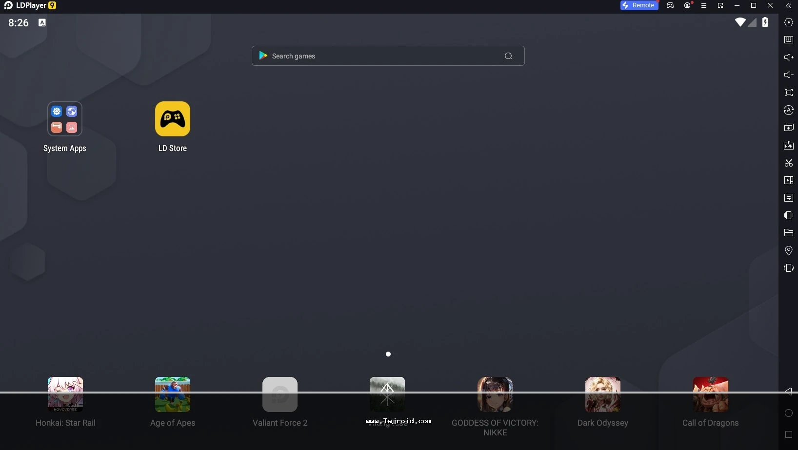Screen dimensions: 798x450
Task: Open the location pin tool in sidebar
Action: 788,250
